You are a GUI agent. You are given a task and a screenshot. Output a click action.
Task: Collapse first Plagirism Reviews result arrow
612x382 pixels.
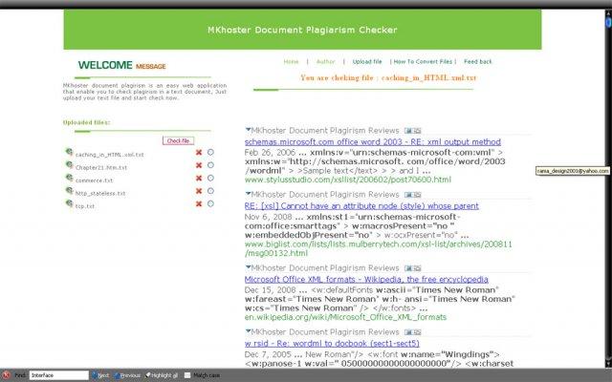249,128
